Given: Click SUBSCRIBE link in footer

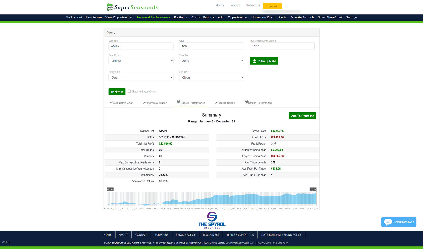Looking at the screenshot, I should [x=161, y=235].
